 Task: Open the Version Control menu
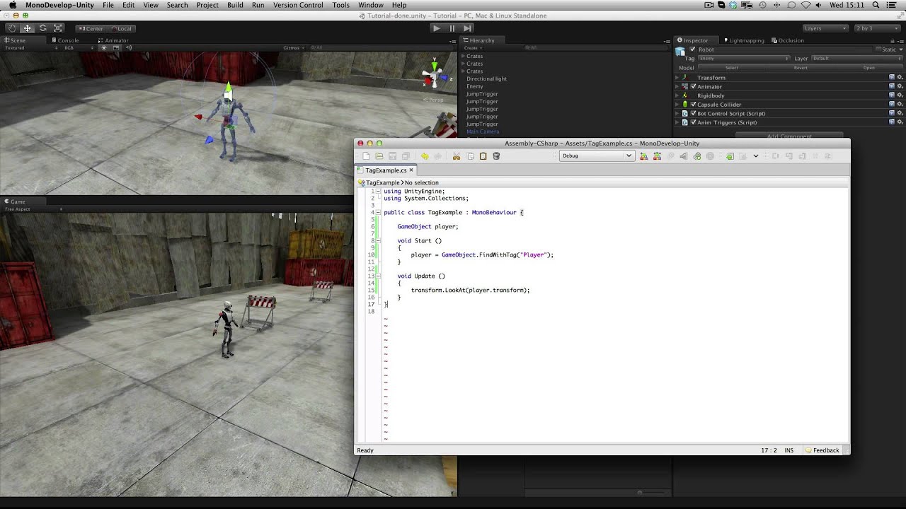(298, 5)
